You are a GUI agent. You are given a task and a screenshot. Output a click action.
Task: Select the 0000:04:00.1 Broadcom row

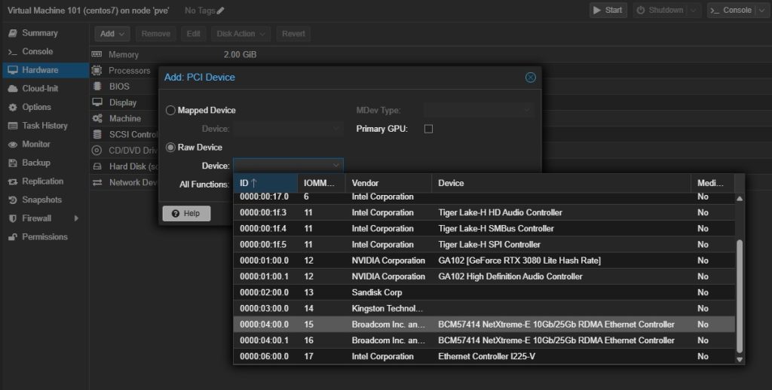coord(485,340)
